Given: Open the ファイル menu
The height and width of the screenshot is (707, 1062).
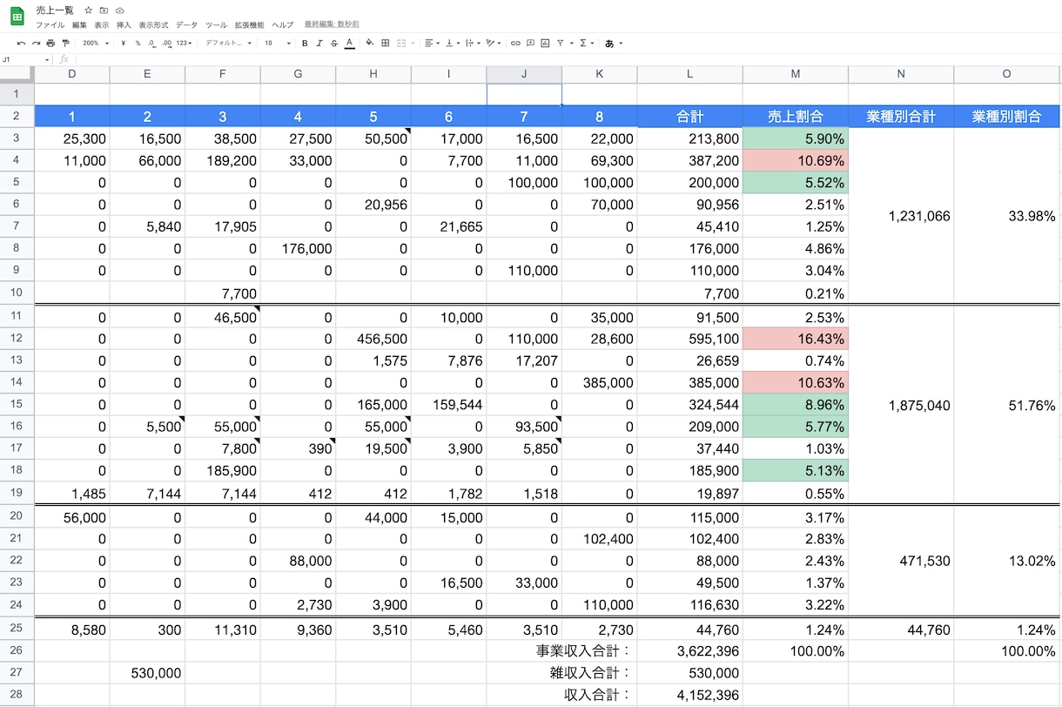Looking at the screenshot, I should 50,25.
